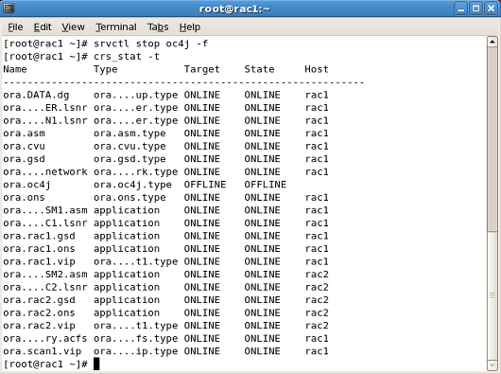The width and height of the screenshot is (501, 374).
Task: Click the scrollbar down arrow
Action: coord(492,365)
